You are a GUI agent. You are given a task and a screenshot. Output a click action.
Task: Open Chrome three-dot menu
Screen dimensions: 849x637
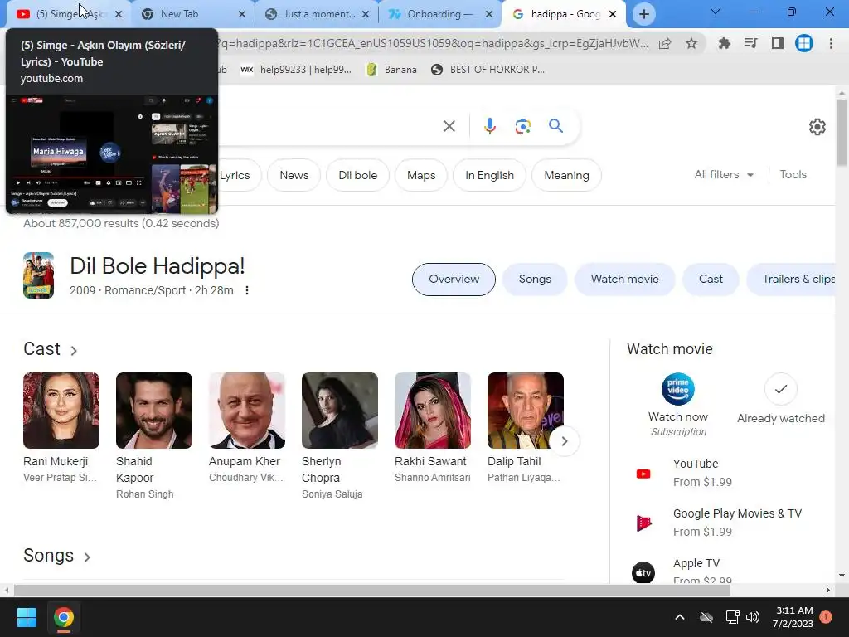click(x=831, y=43)
